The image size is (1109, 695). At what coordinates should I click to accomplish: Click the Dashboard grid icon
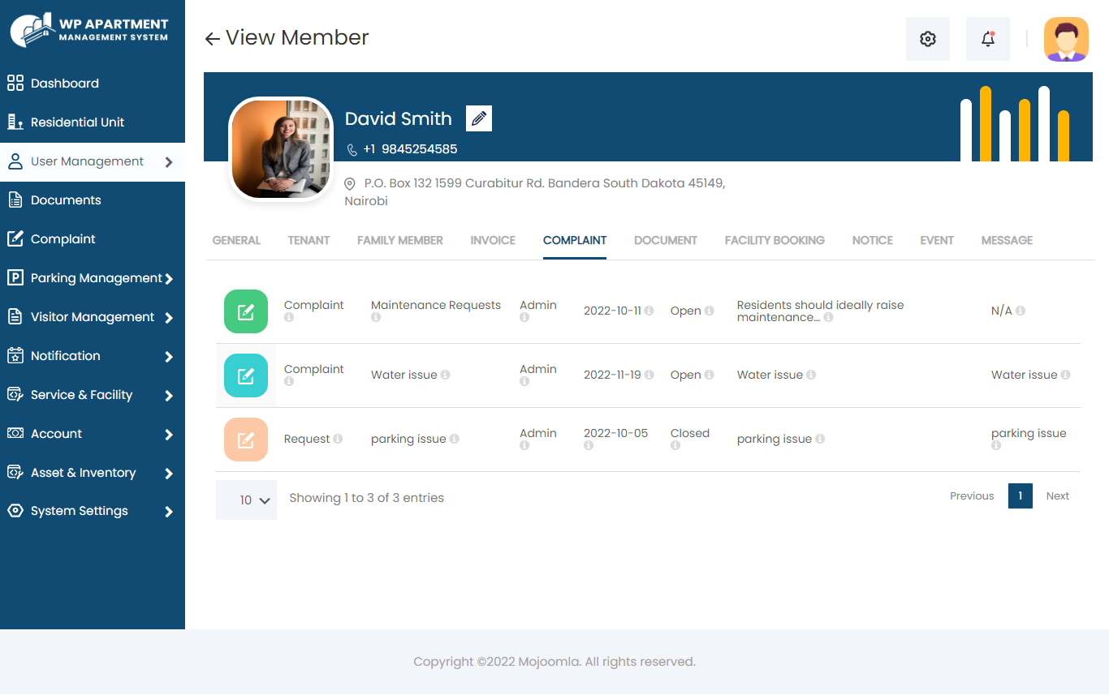(x=15, y=83)
